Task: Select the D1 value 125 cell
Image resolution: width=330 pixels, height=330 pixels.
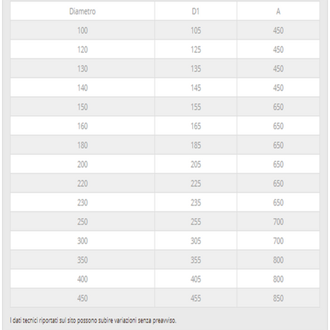Action: (196, 49)
